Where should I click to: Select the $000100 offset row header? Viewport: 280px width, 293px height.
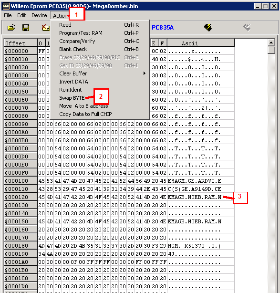(21, 181)
